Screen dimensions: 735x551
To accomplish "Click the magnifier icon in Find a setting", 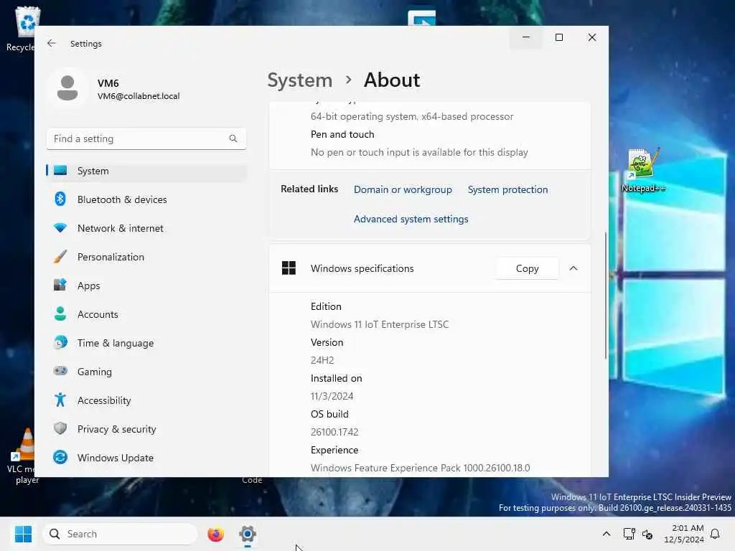I will [x=233, y=138].
